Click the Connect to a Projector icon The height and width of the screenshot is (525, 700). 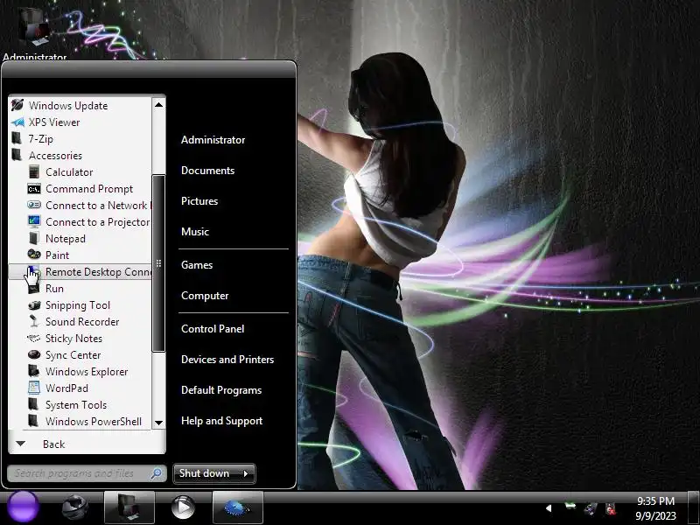tap(34, 222)
